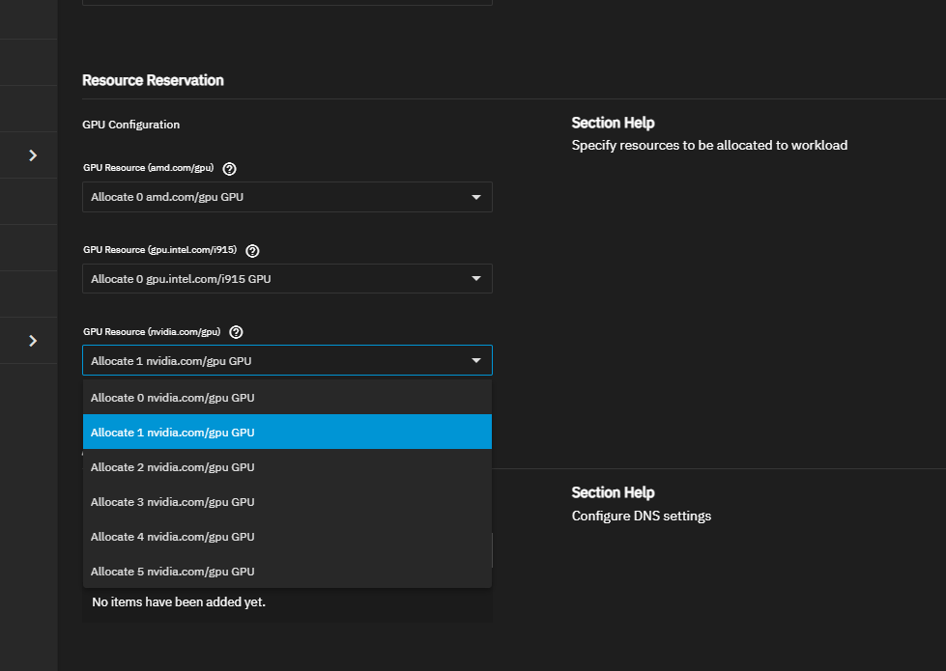Collapse the NVIDIA GPU dropdown via its arrow

pyautogui.click(x=475, y=360)
